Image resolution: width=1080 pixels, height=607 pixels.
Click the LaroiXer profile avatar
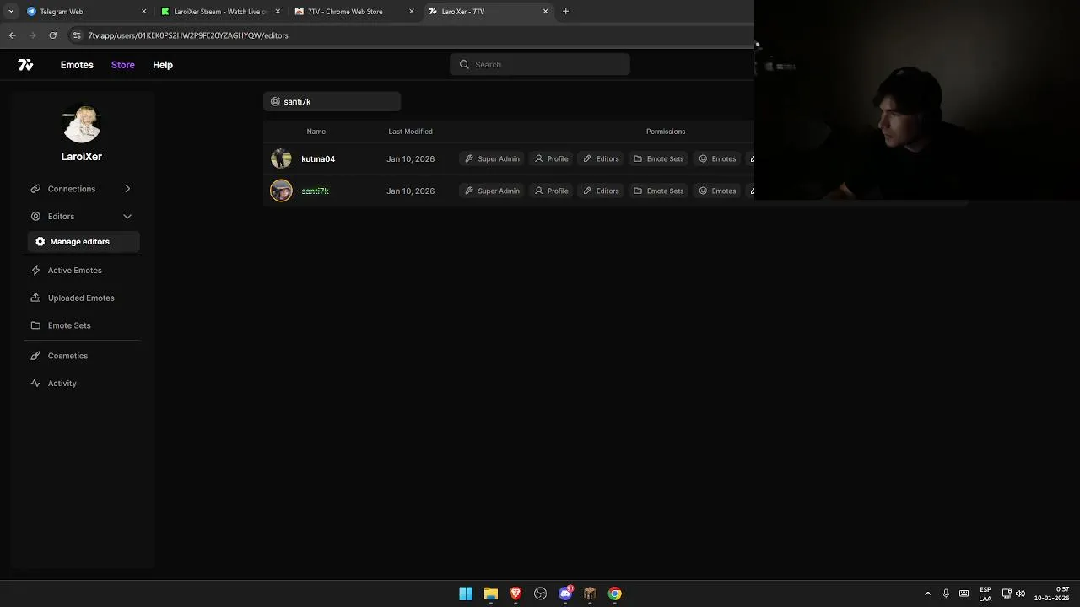[x=82, y=124]
